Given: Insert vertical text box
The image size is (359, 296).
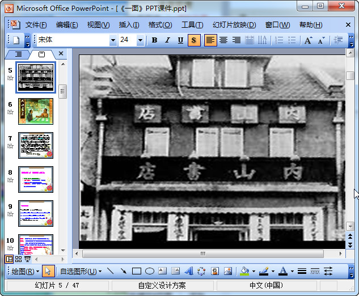Looking at the screenshot, I should [176, 271].
